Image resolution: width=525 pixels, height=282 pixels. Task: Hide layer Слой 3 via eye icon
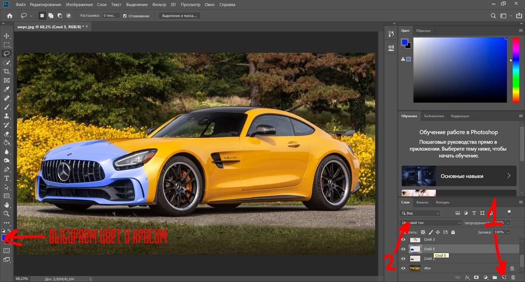[403, 240]
